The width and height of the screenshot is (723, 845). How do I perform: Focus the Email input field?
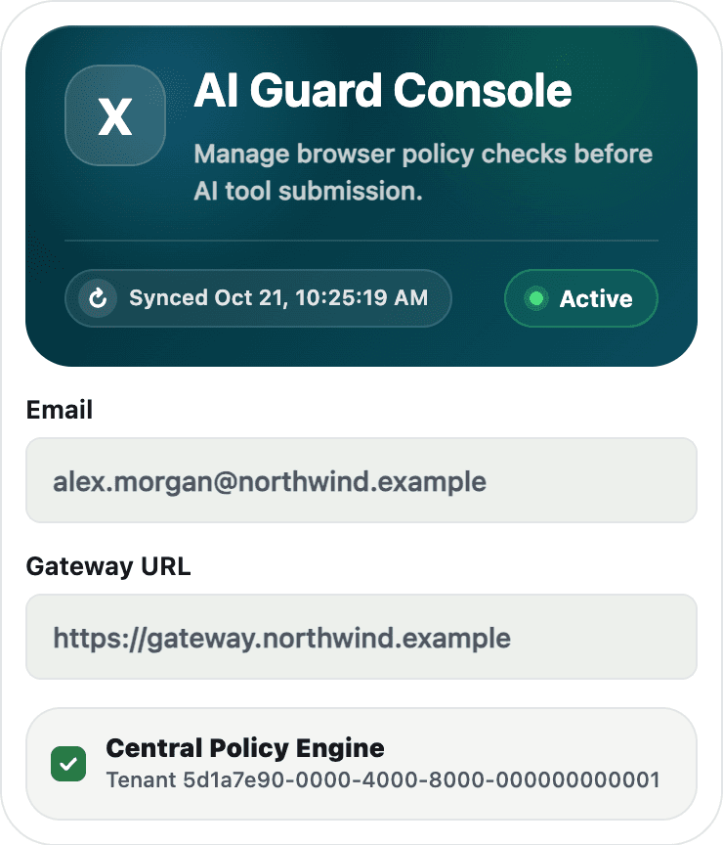coord(361,480)
